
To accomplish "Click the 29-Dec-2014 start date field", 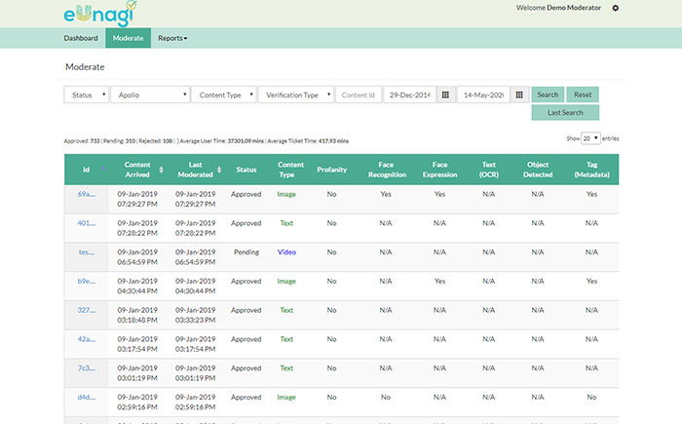I will coord(410,95).
